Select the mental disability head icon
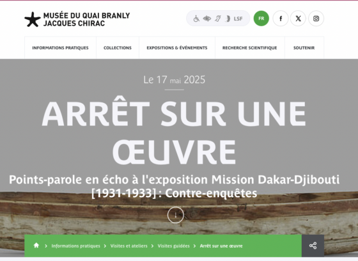The image size is (358, 261). click(228, 19)
